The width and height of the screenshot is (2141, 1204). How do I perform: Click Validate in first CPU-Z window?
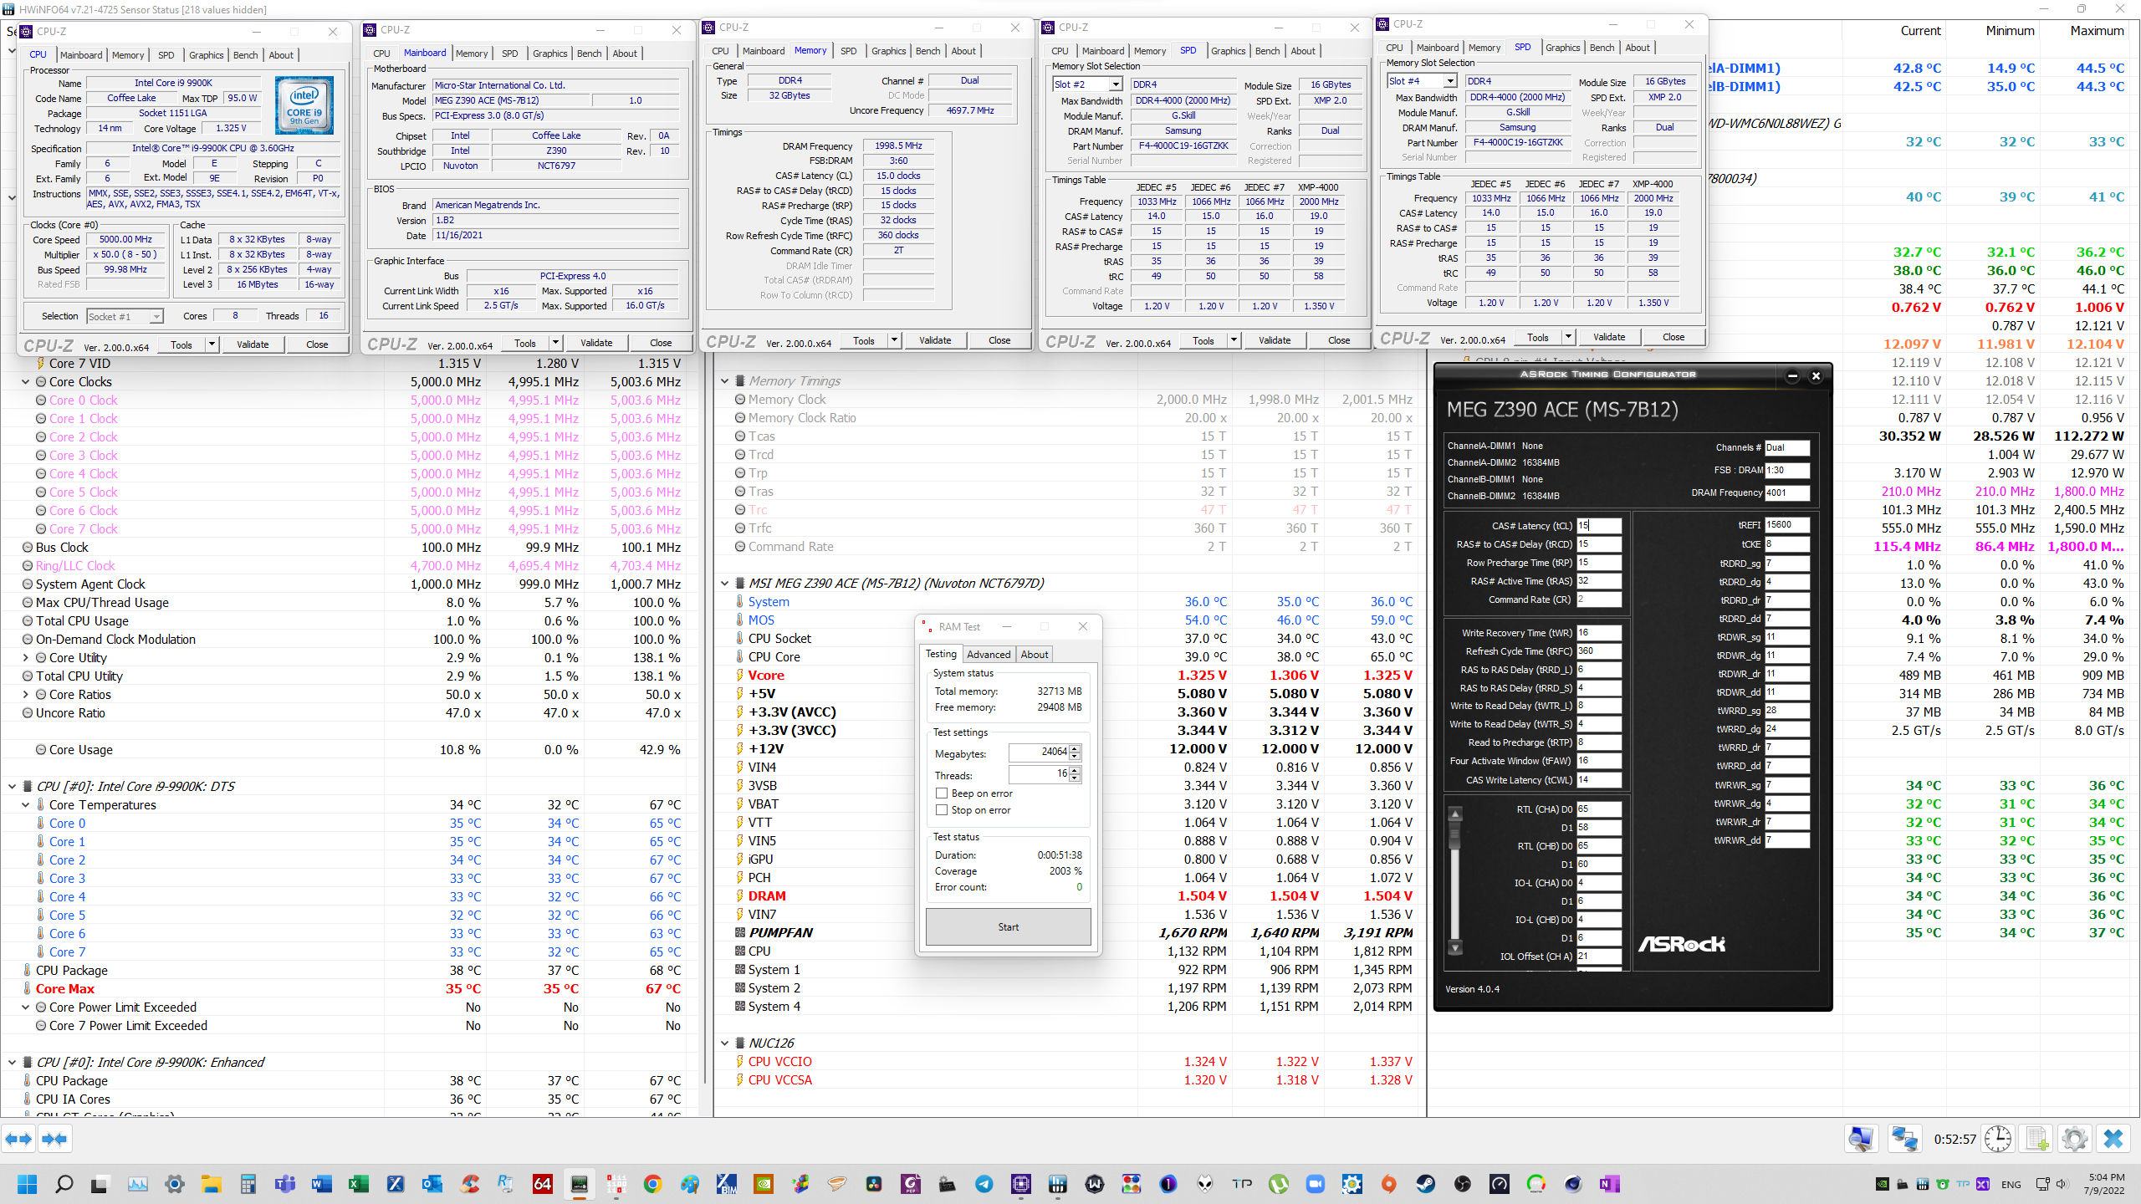tap(253, 344)
